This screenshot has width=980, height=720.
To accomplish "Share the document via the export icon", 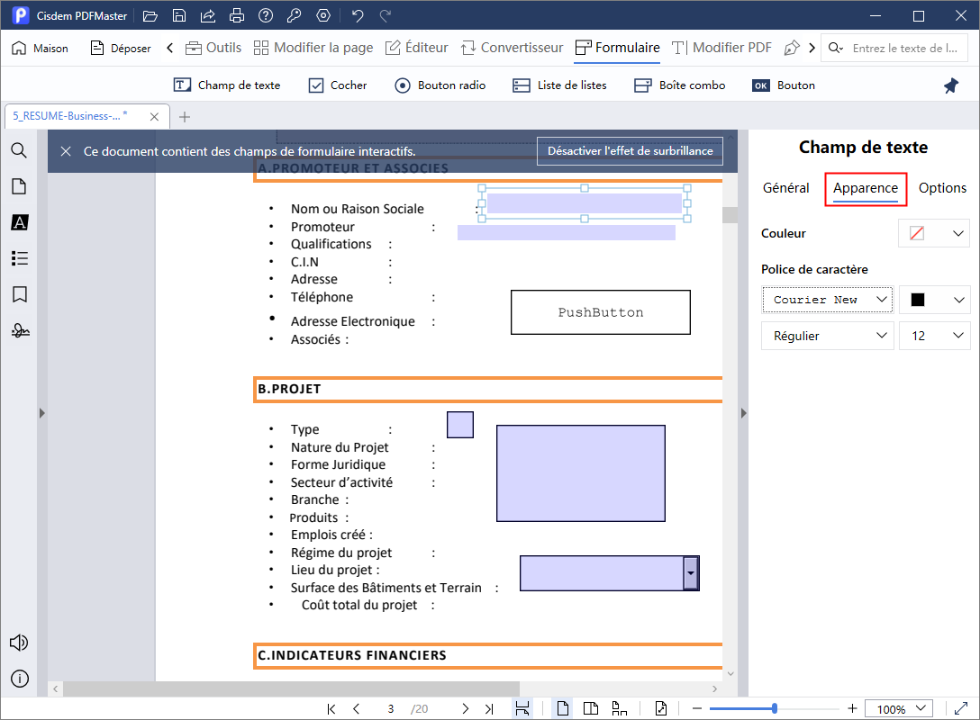I will 207,15.
